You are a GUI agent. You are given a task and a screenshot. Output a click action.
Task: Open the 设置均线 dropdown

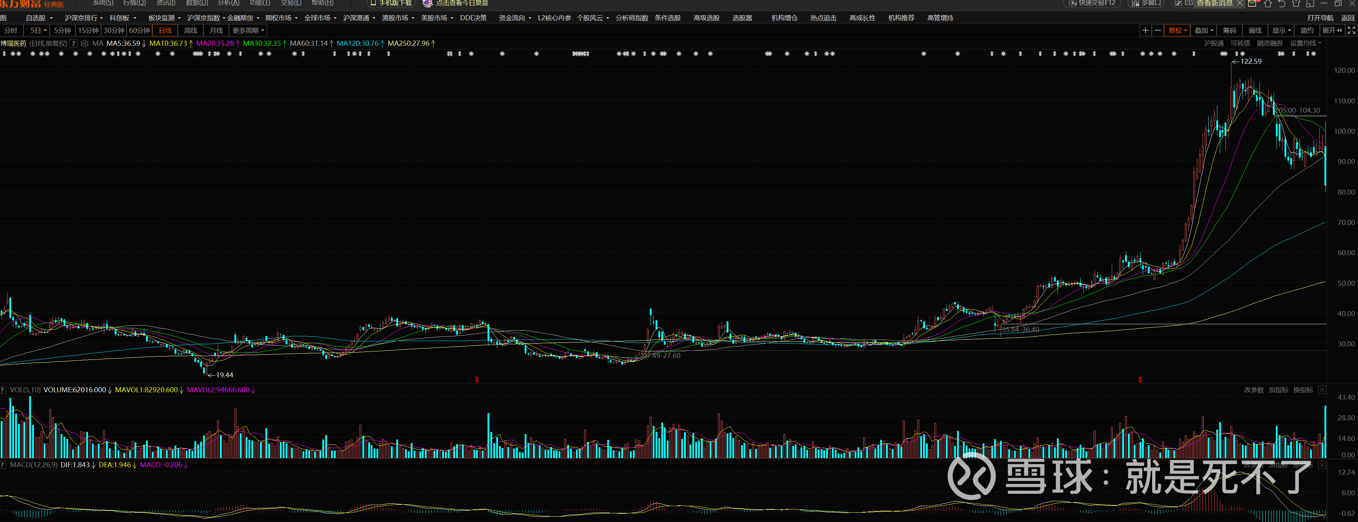[x=1305, y=43]
